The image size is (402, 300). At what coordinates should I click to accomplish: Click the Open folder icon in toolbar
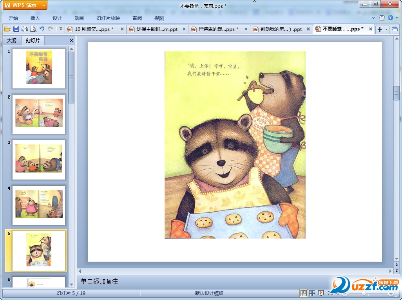pos(7,29)
